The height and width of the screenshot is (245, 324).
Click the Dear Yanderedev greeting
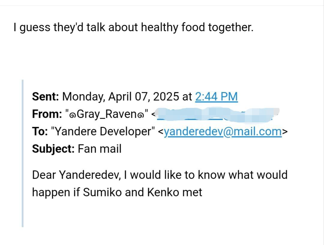click(x=76, y=175)
